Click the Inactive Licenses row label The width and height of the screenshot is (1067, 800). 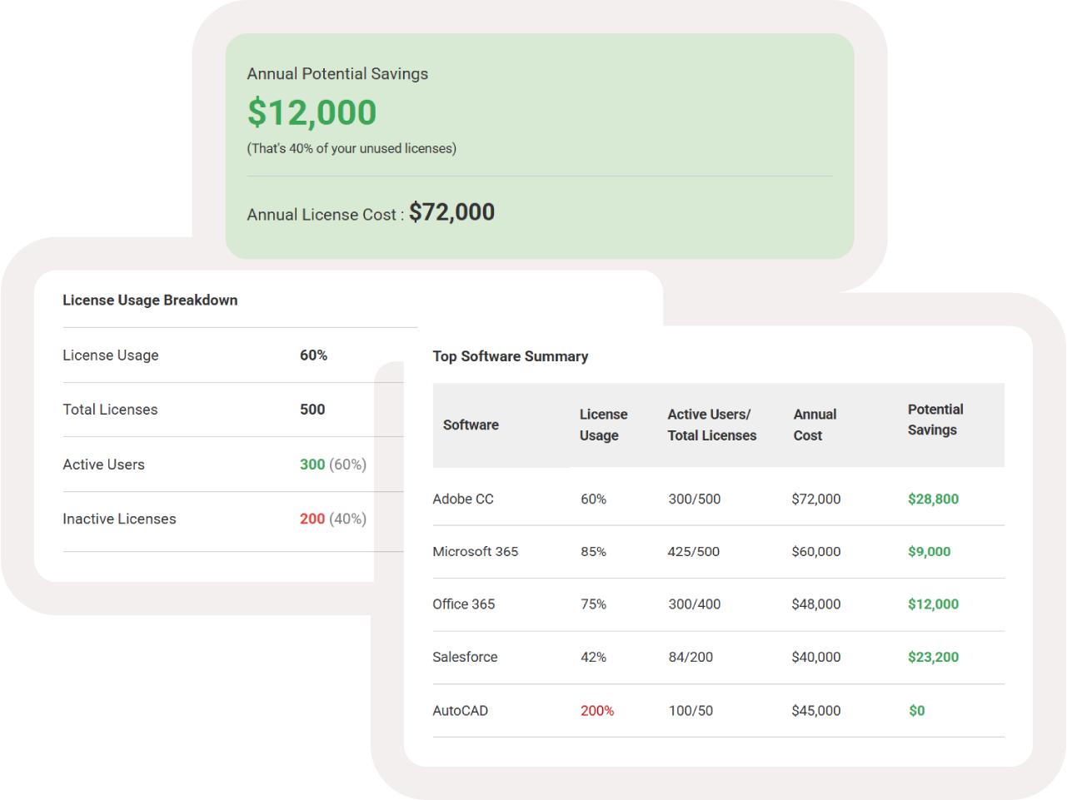click(x=119, y=519)
